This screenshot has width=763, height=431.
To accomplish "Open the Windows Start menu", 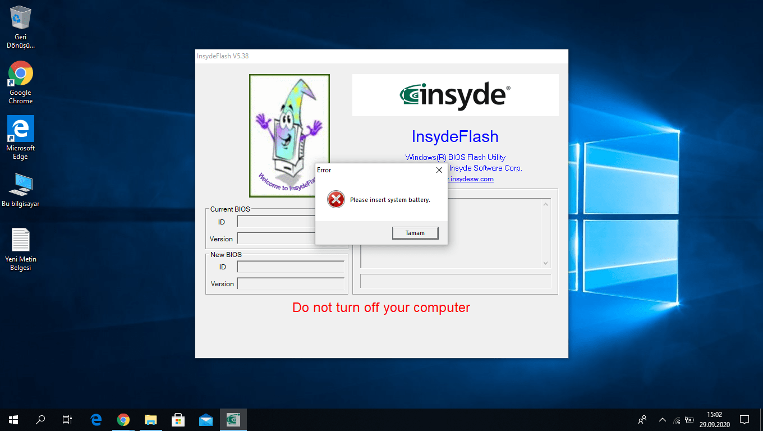I will click(13, 420).
